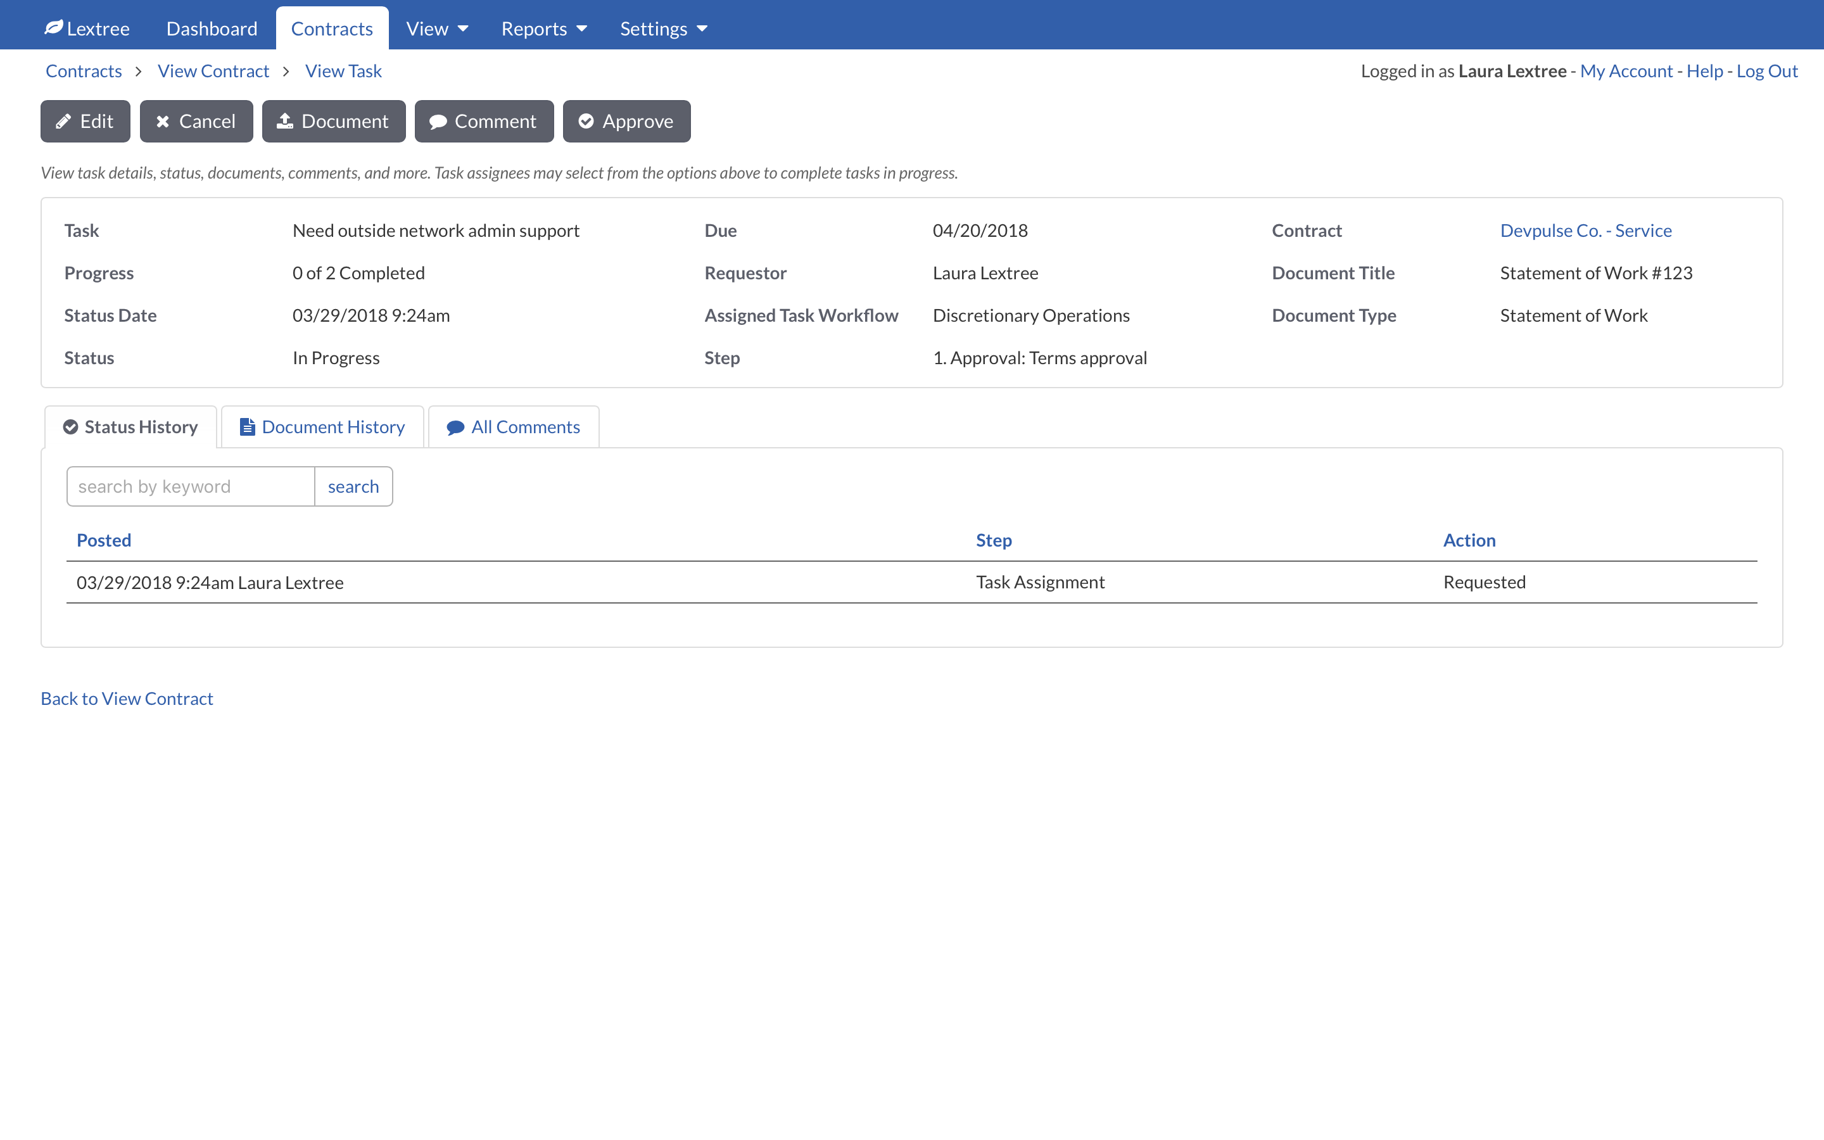Click the file icon on Document History tab
Screen dimensions: 1824x1140
(247, 427)
